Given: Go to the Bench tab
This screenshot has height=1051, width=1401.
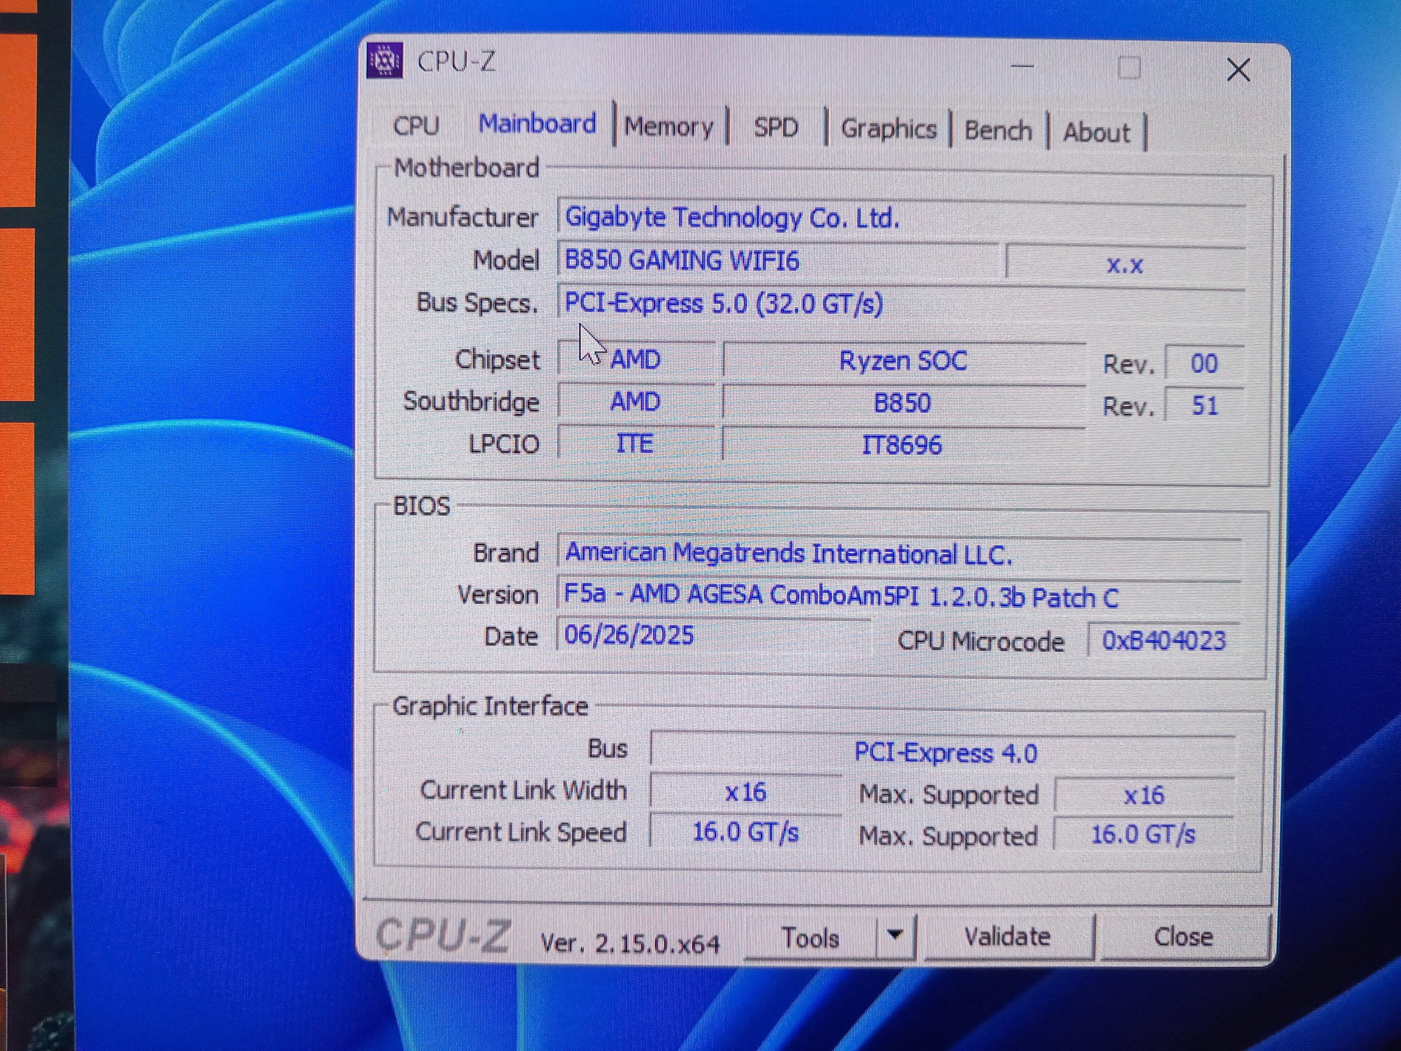Looking at the screenshot, I should (997, 131).
